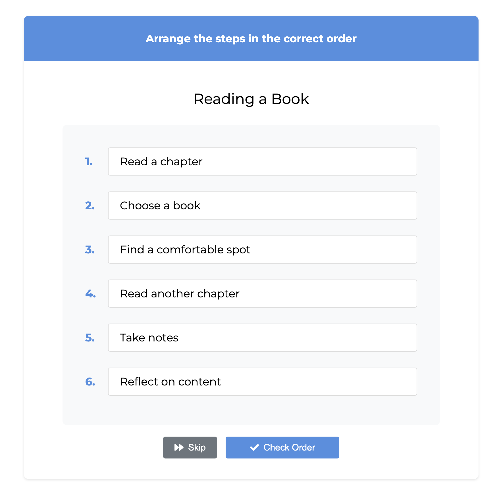Click the step number 2 label
This screenshot has height=492, width=499.
click(x=89, y=205)
